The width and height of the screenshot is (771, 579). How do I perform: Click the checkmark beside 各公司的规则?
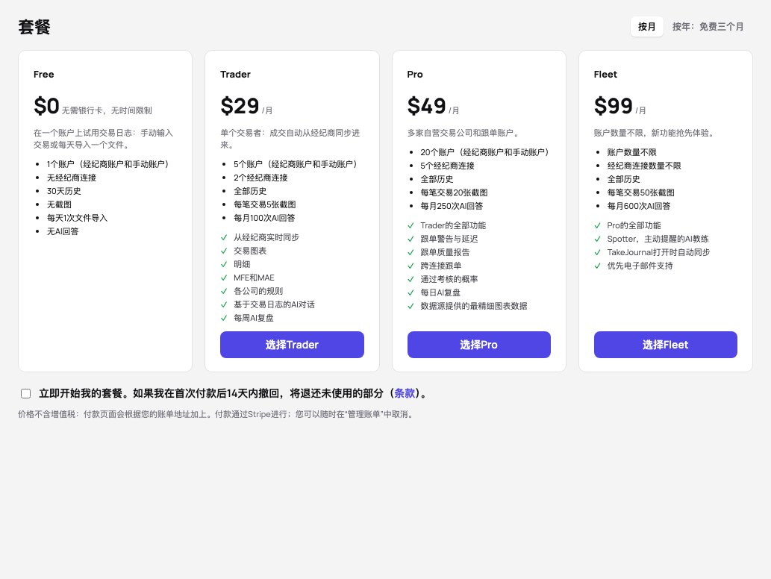[x=224, y=291]
